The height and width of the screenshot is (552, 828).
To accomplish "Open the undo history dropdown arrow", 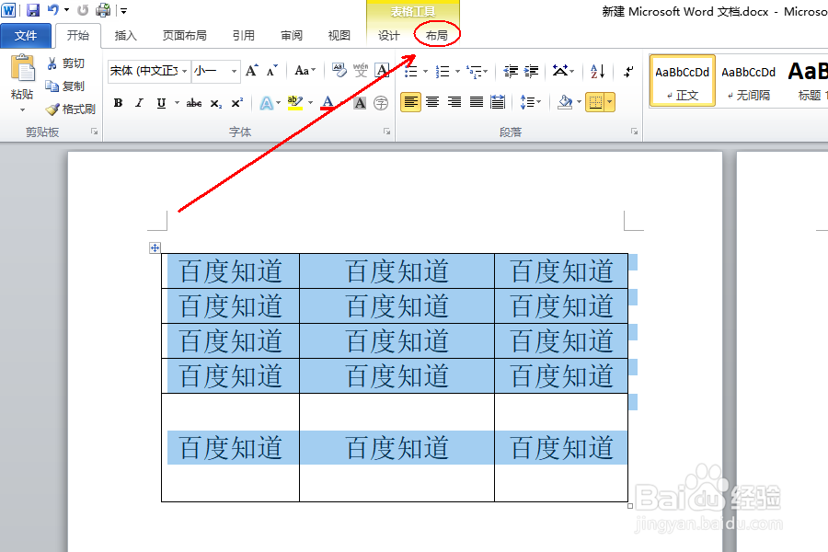I will pyautogui.click(x=66, y=9).
